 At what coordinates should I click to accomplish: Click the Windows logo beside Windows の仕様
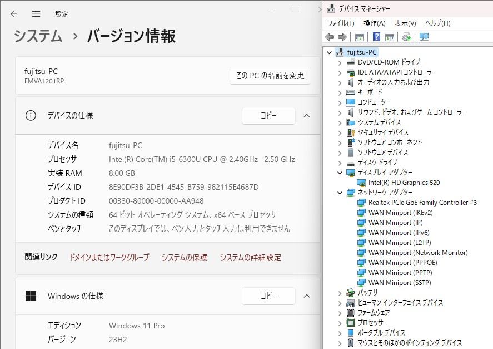point(31,296)
